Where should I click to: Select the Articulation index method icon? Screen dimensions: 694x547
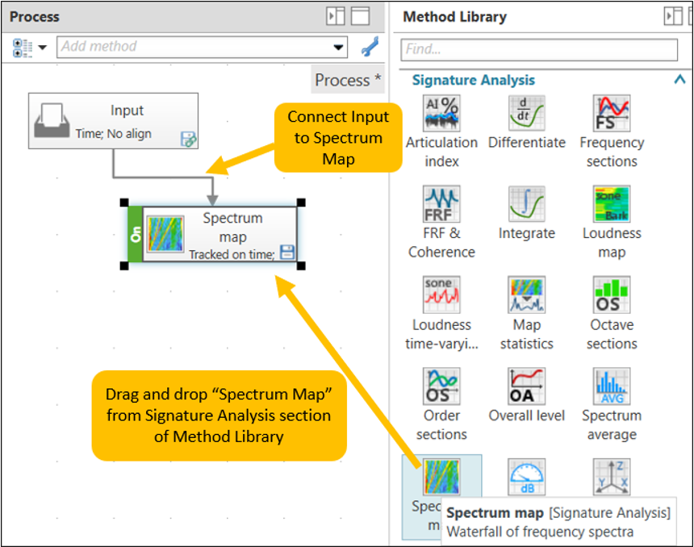[441, 113]
